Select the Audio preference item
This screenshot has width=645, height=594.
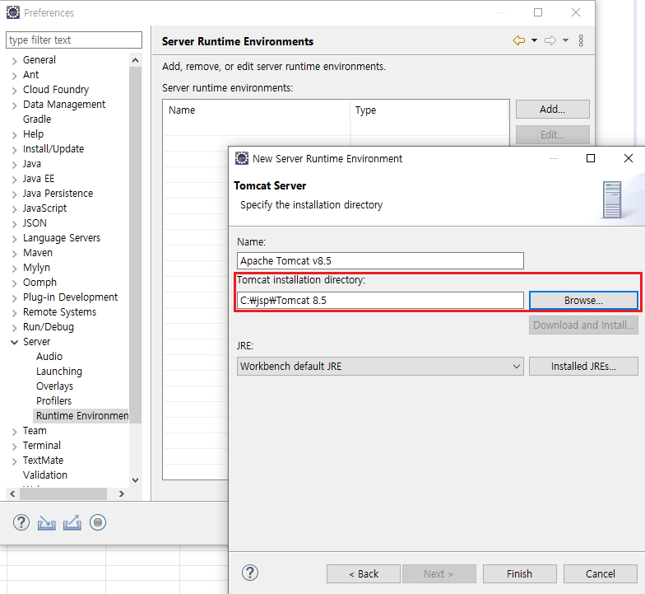click(x=49, y=356)
